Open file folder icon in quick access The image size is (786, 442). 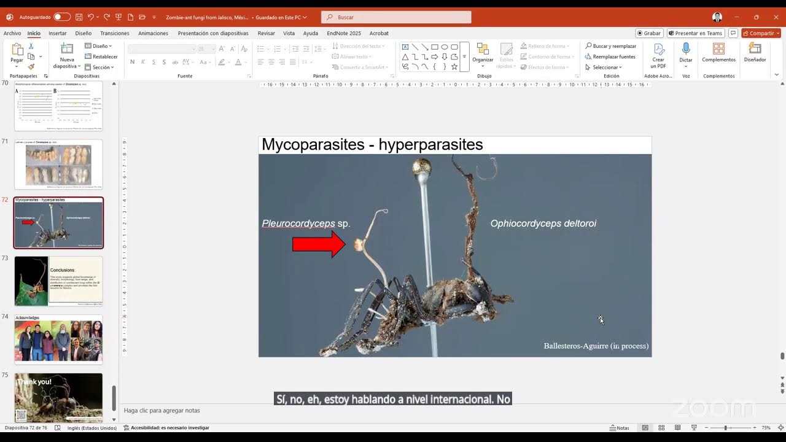[142, 17]
